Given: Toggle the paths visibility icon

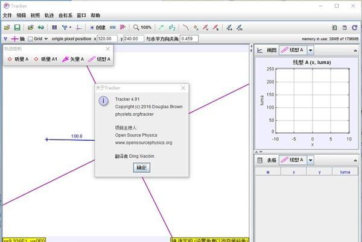Looking at the screenshot, I should pos(186,28).
